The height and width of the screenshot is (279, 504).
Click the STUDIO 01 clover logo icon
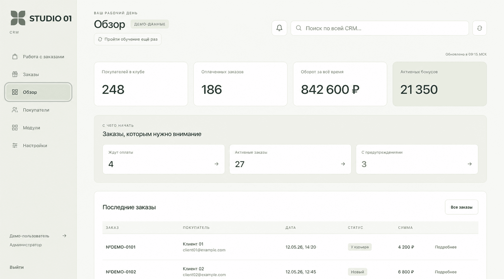[x=18, y=18]
